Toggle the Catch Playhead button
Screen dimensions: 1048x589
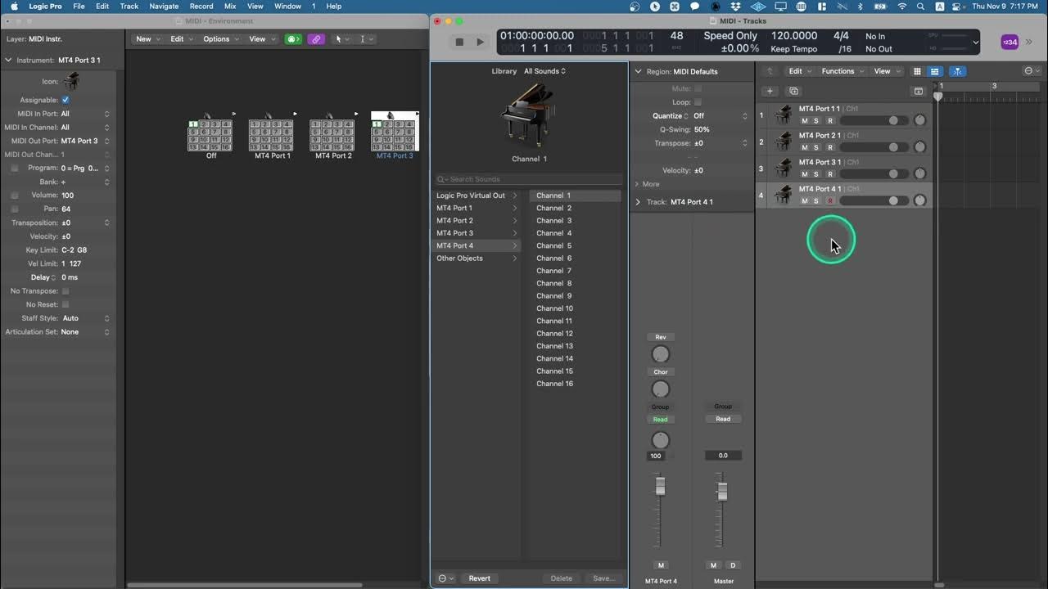[957, 71]
